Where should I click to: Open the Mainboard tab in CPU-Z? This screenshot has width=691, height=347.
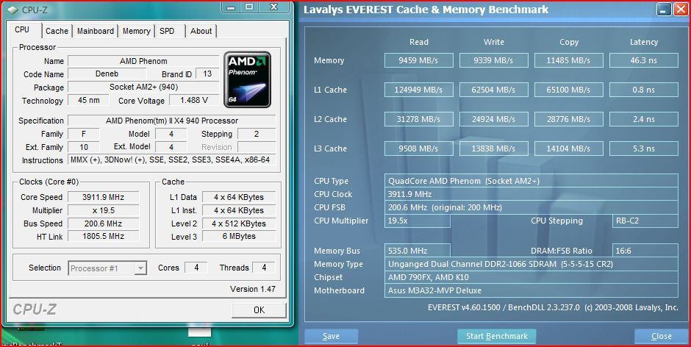click(x=96, y=31)
